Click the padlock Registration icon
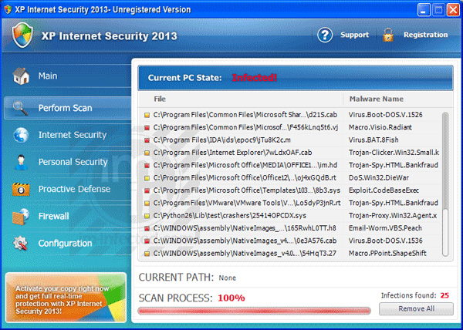 (388, 35)
